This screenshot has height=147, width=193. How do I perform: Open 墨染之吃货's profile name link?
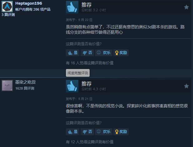25,82
